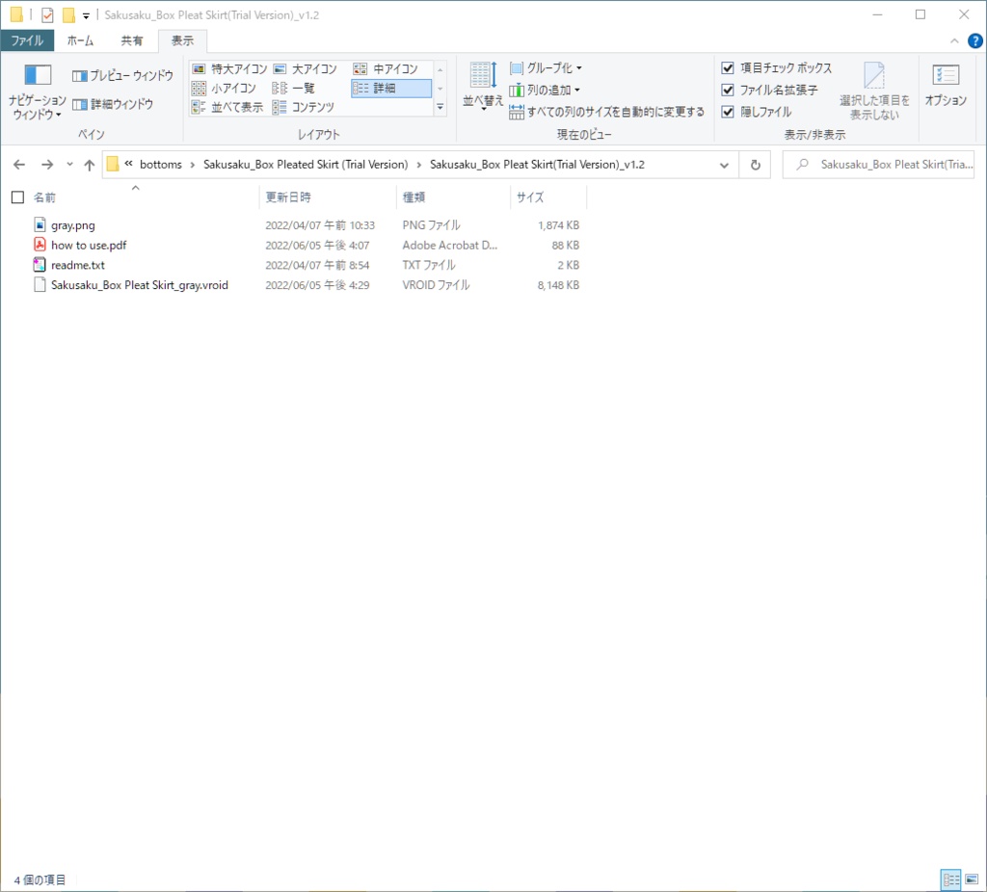Switch to large thumbnails via status bar icon
The height and width of the screenshot is (892, 987).
pyautogui.click(x=972, y=879)
